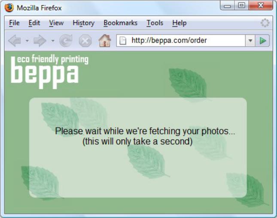The image size is (277, 218).
Task: Click the beppa logo link
Action: click(x=49, y=72)
